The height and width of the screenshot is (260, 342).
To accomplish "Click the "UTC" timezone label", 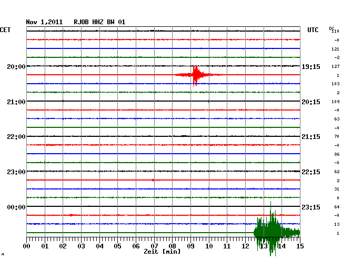I will click(x=313, y=30).
